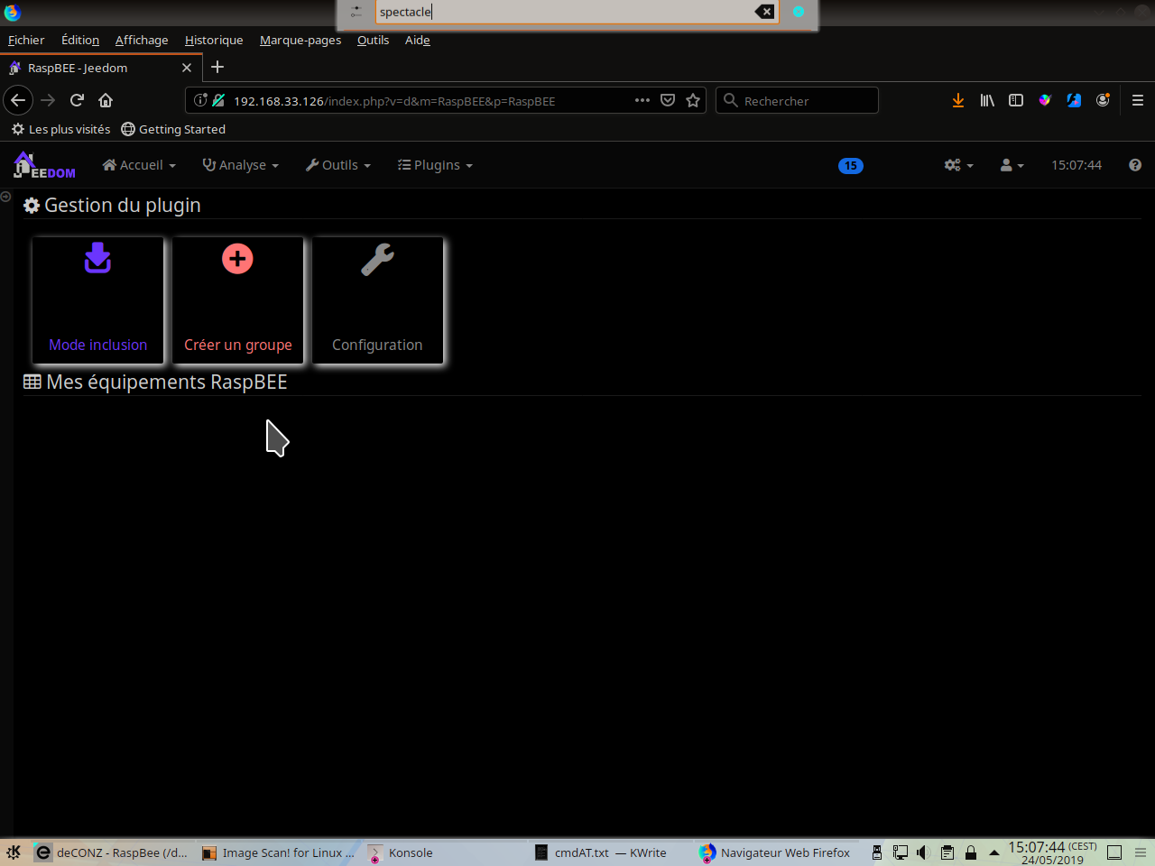Reload the current page

[x=77, y=100]
